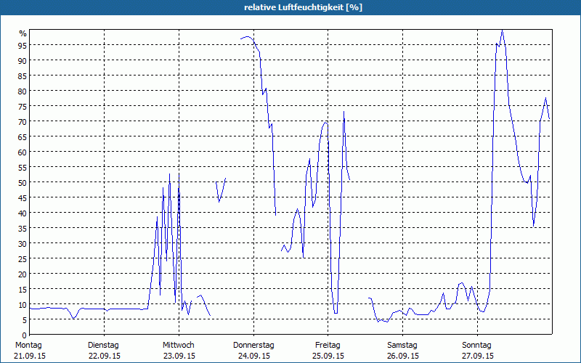The image size is (581, 363).
Task: Select the "Donnerstag" day label
Action: click(x=253, y=345)
